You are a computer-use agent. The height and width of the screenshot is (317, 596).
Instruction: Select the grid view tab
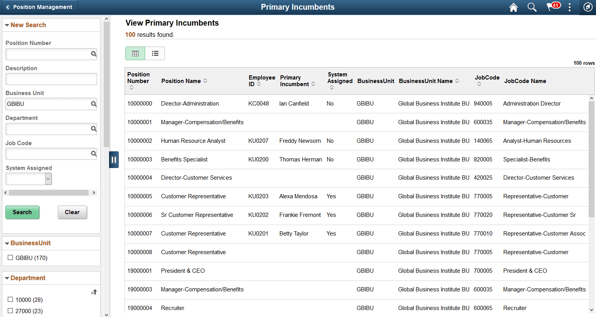click(135, 53)
